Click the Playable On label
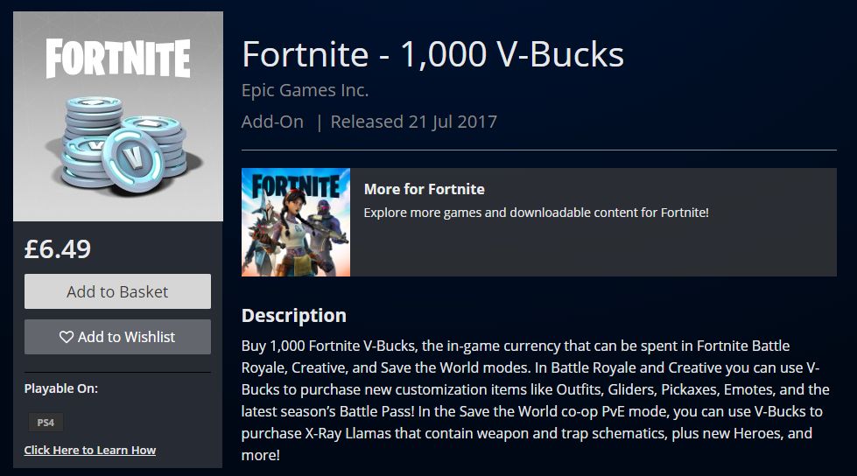The height and width of the screenshot is (476, 857). pyautogui.click(x=61, y=388)
